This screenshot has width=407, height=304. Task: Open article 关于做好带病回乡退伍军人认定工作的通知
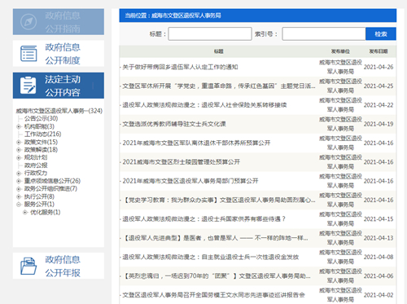(x=180, y=67)
